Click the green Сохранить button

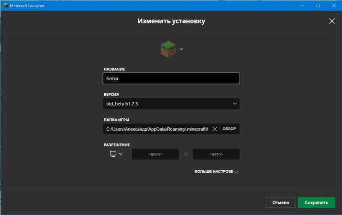pos(316,203)
